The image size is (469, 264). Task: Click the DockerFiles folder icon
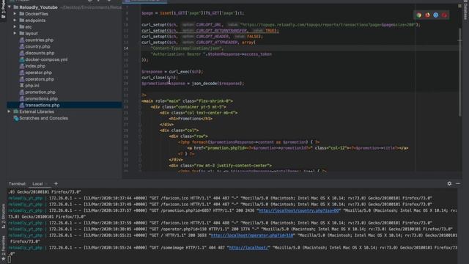[x=22, y=14]
